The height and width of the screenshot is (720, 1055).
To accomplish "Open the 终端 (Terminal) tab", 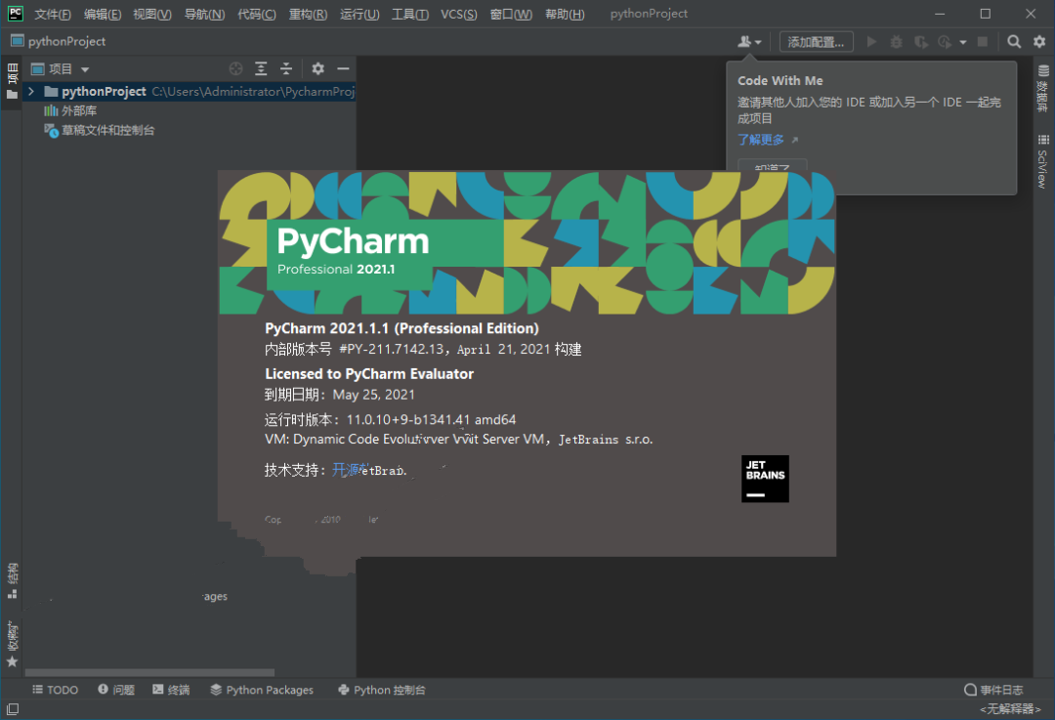I will [171, 690].
